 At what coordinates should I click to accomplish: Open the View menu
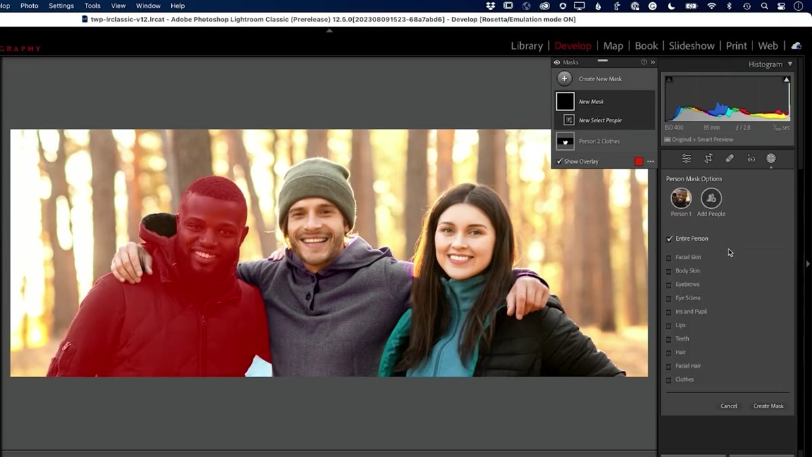coord(118,5)
